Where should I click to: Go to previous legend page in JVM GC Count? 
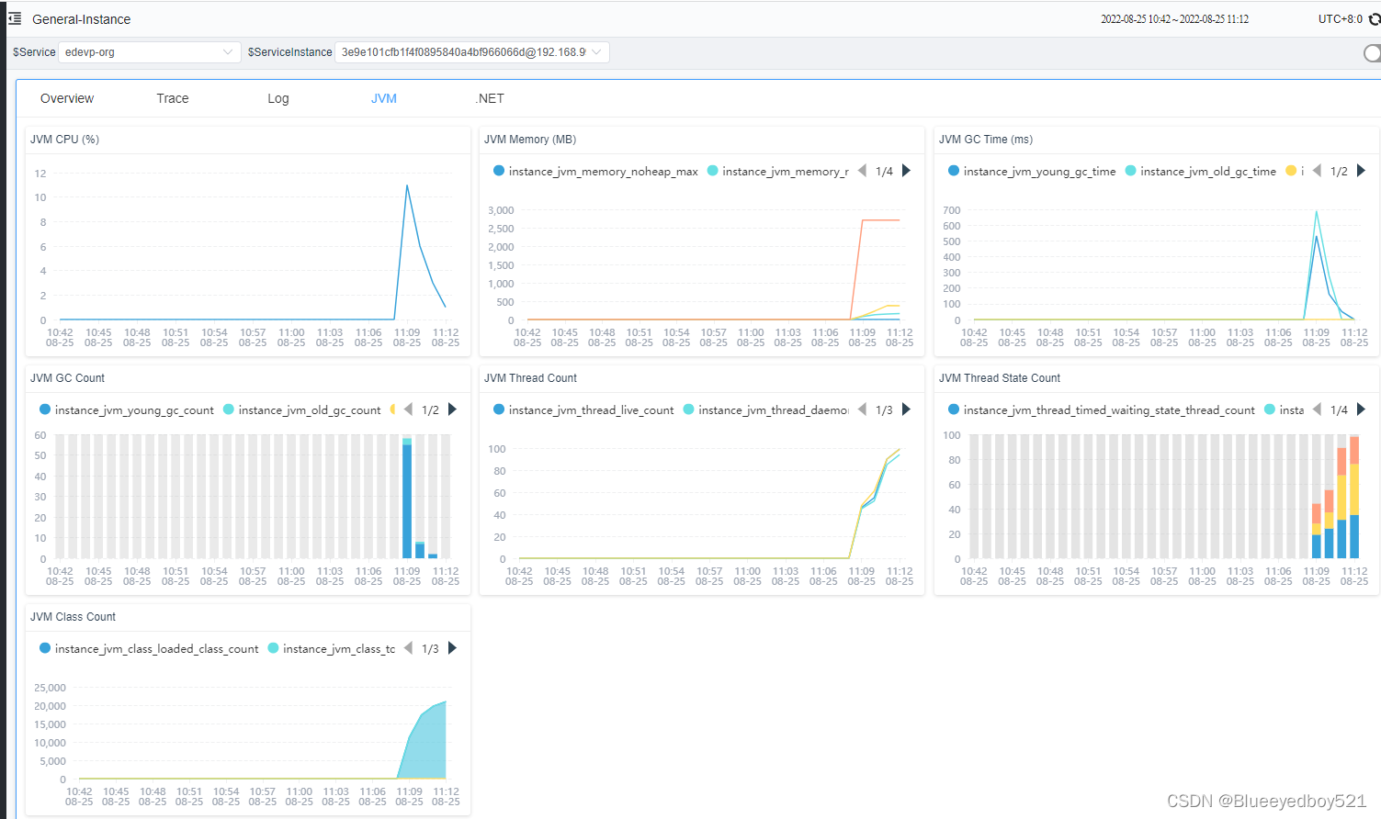tap(408, 409)
